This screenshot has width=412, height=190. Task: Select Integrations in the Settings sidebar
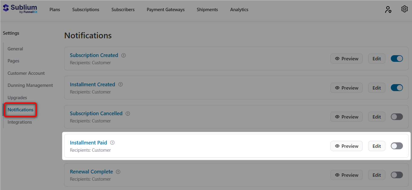(x=20, y=122)
